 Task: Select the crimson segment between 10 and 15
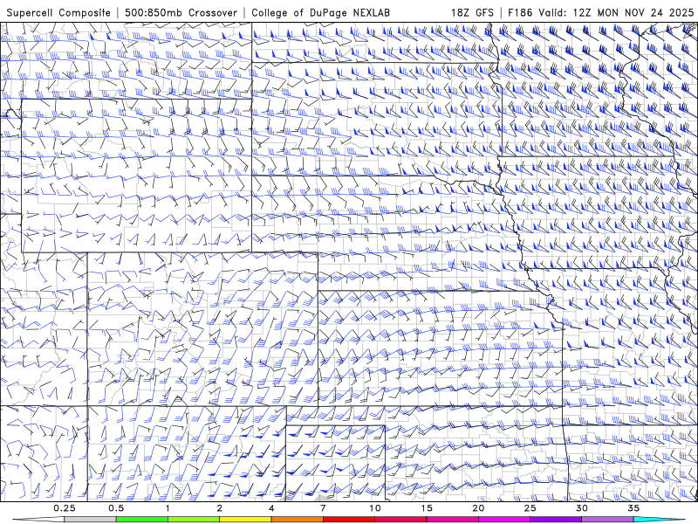(400, 520)
